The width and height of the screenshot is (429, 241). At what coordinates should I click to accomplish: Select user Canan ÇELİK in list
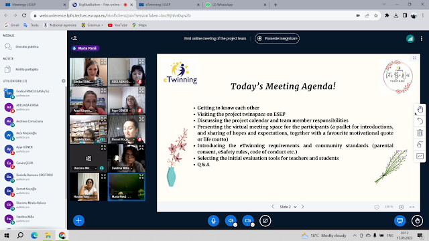click(x=33, y=163)
